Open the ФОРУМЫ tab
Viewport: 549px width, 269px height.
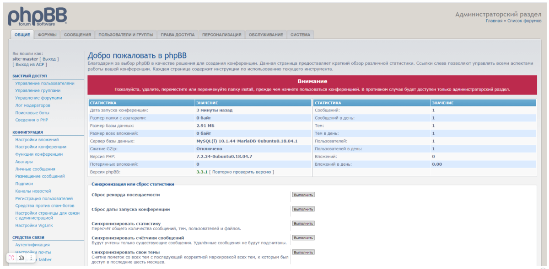tap(47, 35)
